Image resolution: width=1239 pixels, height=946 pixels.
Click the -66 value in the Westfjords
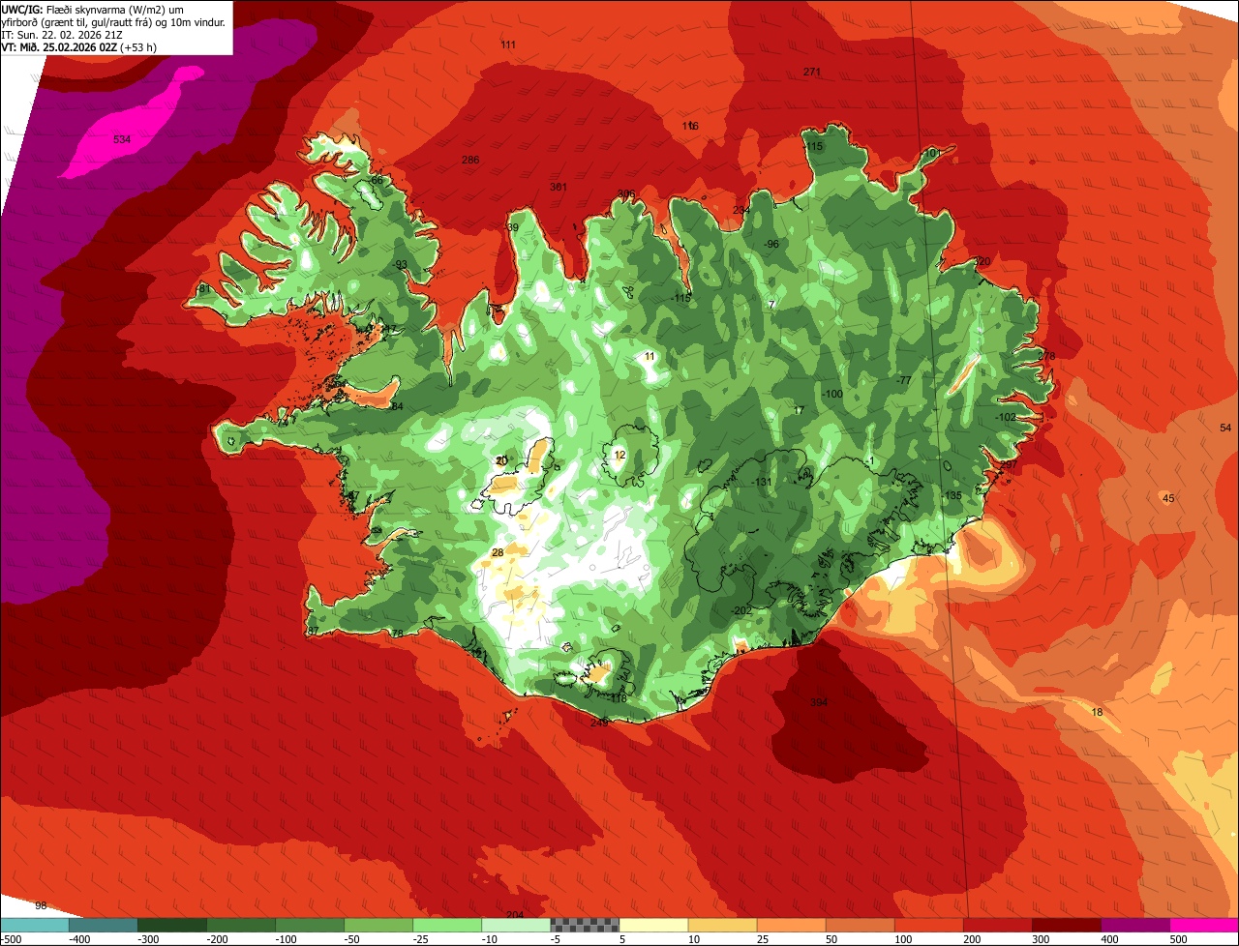376,181
